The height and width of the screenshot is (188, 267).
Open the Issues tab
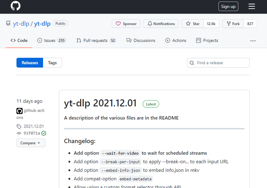click(x=52, y=40)
